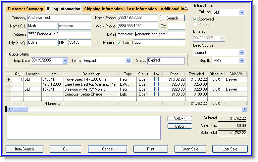Click the right arrow of the grid scrollbar
The width and height of the screenshot is (258, 162).
[x=244, y=109]
